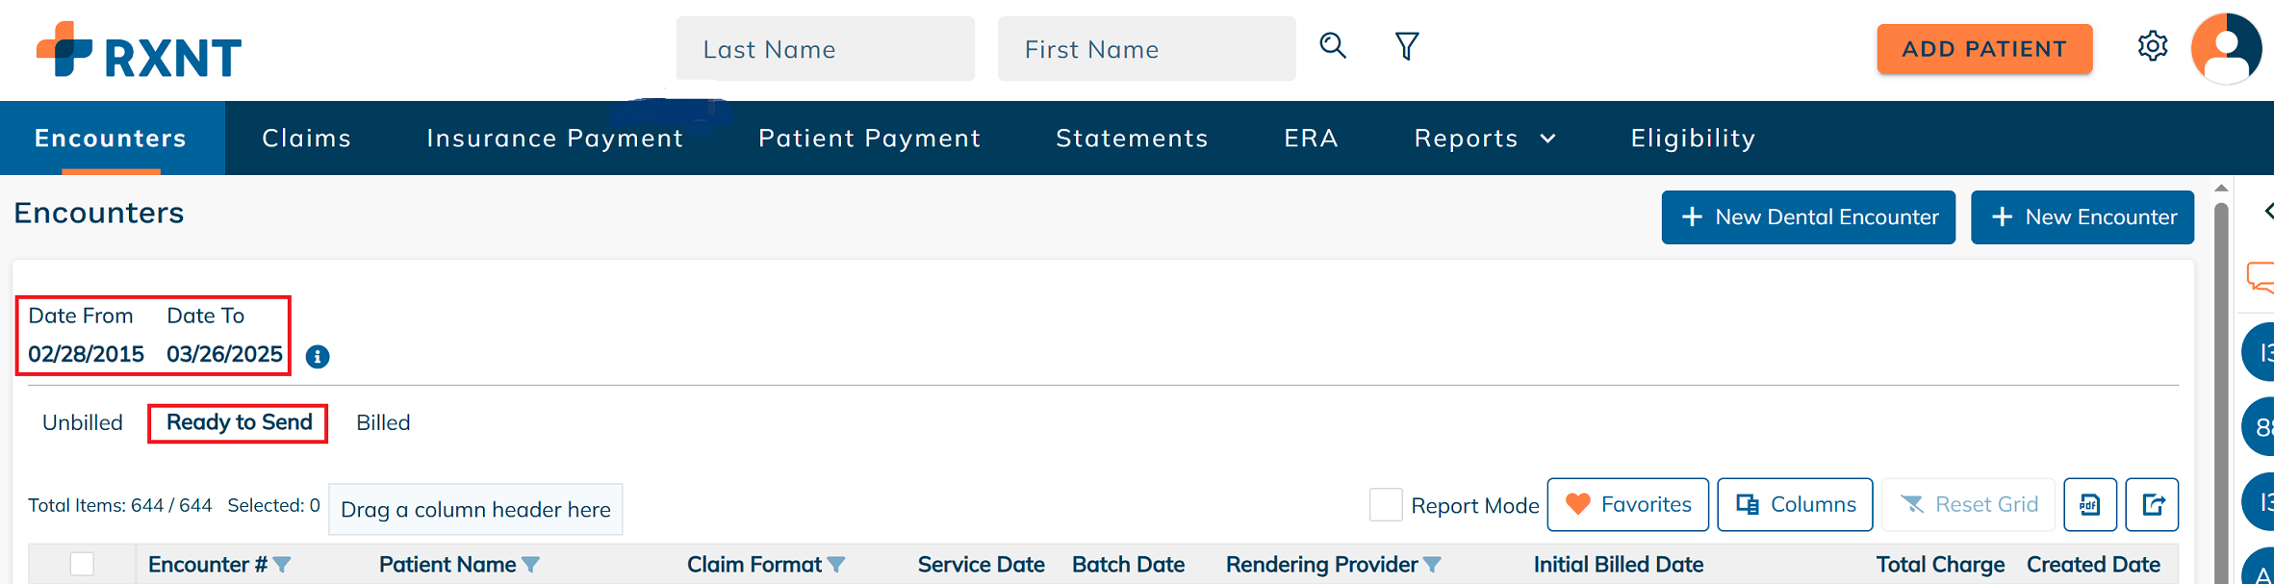Image resolution: width=2274 pixels, height=584 pixels.
Task: Click the New Dental Encounter button
Action: pyautogui.click(x=1808, y=217)
